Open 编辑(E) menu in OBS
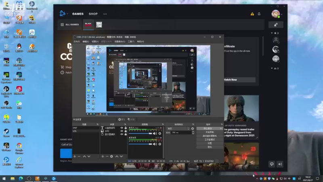Image resolution: width=323 pixels, height=182 pixels. point(86,42)
